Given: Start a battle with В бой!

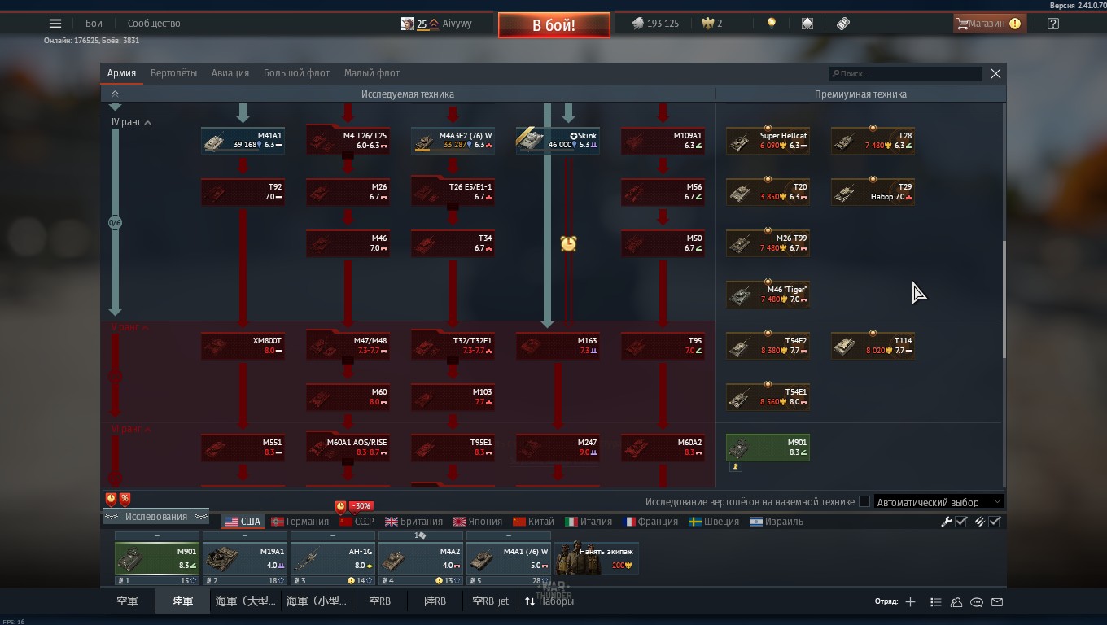Looking at the screenshot, I should (554, 25).
